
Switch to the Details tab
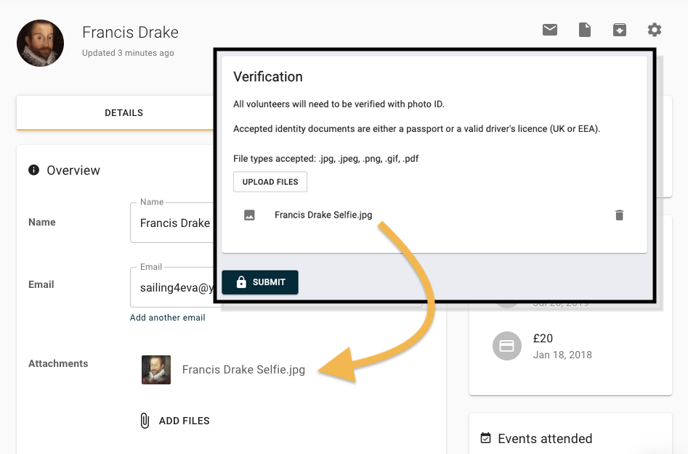[124, 113]
